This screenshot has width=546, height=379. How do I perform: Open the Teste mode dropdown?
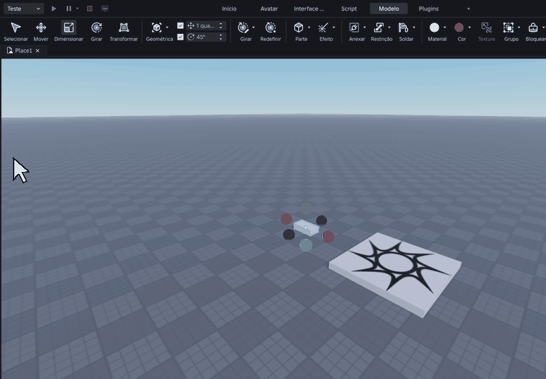click(x=24, y=8)
